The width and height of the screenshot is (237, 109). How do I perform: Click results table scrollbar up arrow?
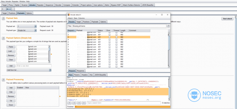tap(169, 33)
